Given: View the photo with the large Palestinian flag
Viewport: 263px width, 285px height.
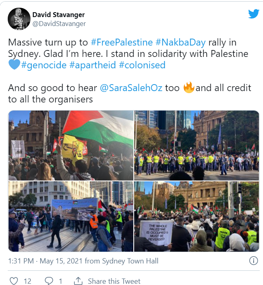Looking at the screenshot, I should pos(71,146).
